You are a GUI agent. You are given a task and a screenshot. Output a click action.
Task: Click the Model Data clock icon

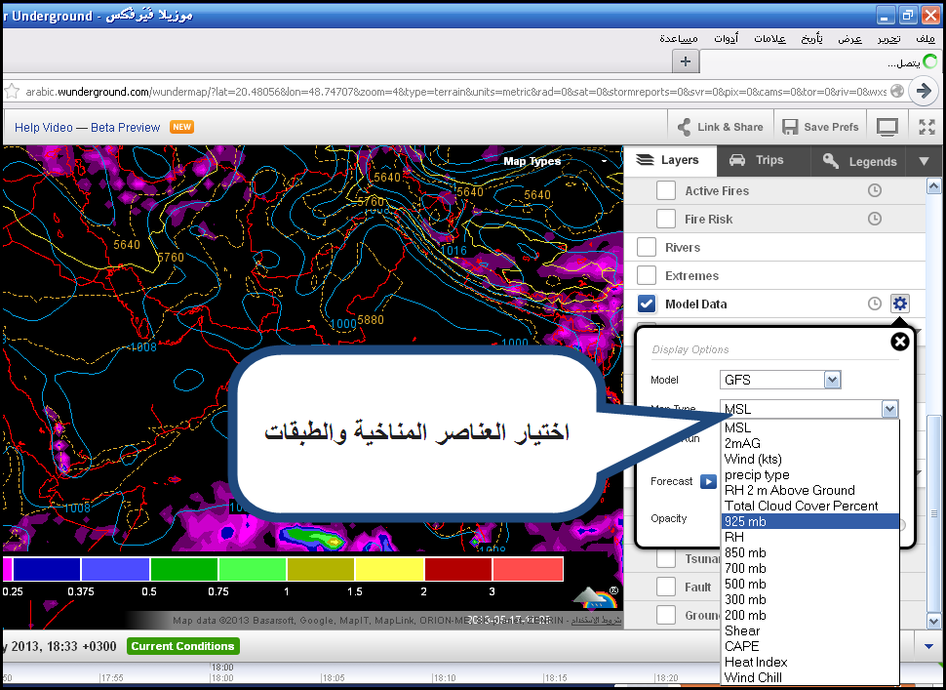[874, 304]
